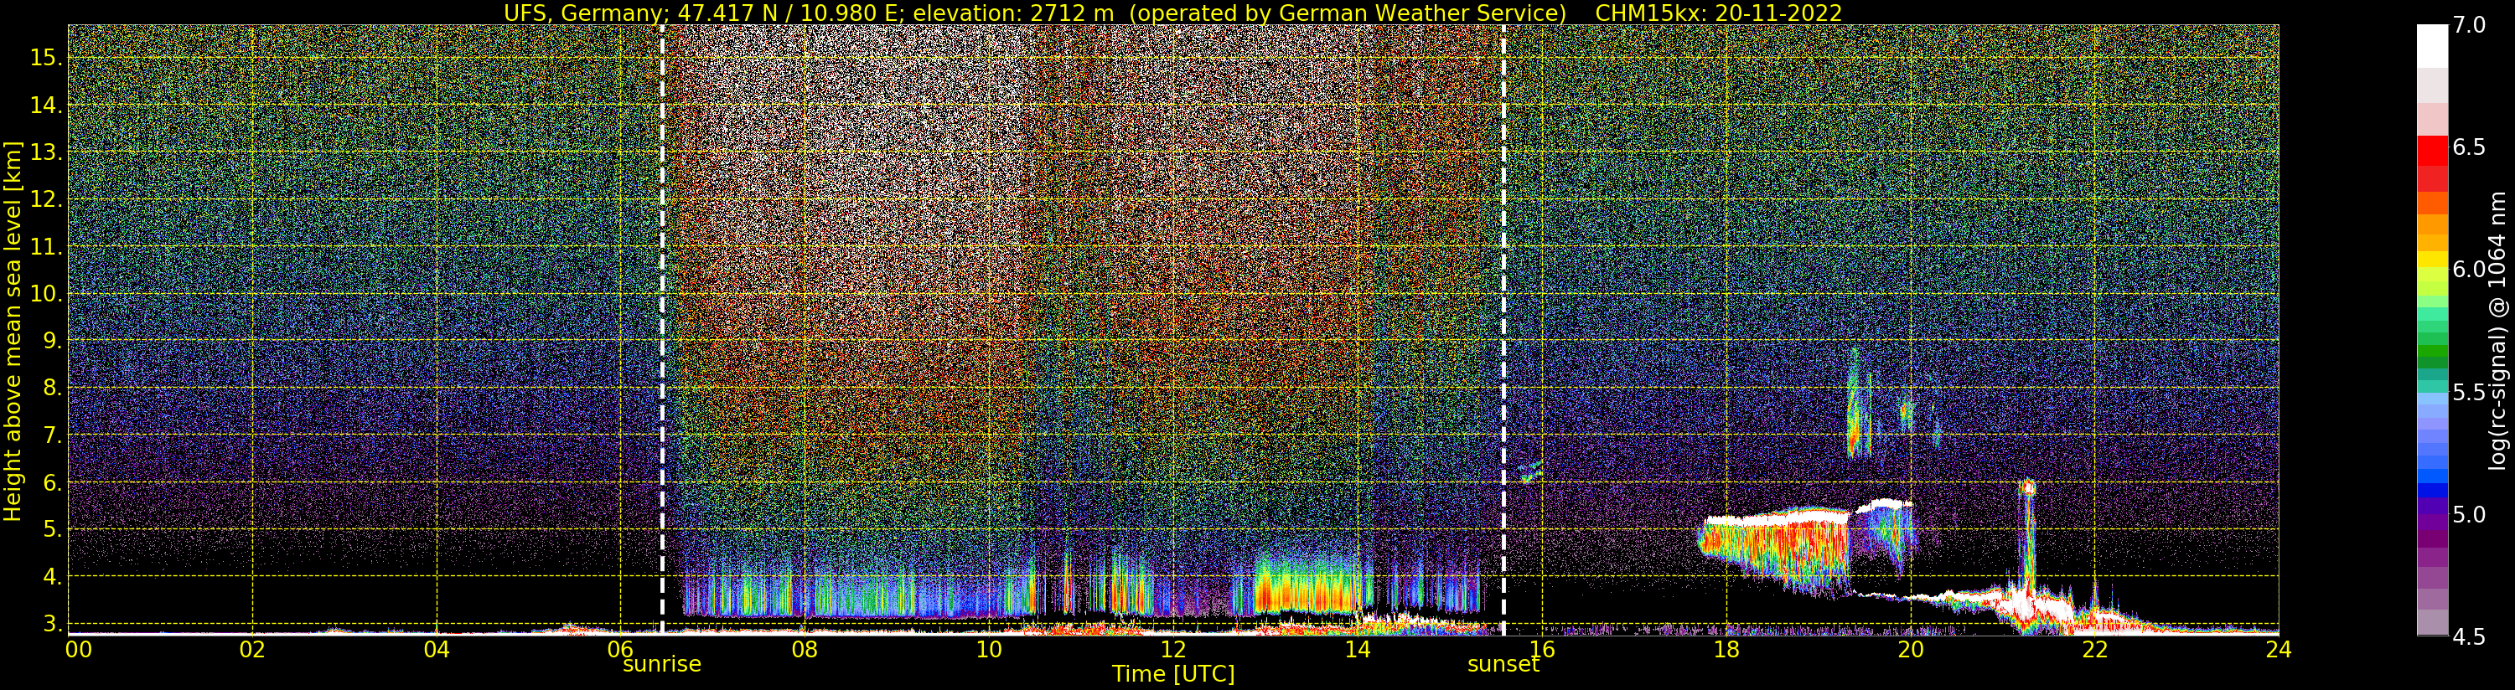Click the '4.5' colorbar tick value
This screenshot has height=690, width=2515.
pos(2469,637)
